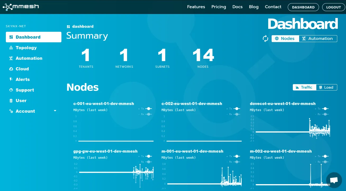
Task: Open the User sidebar icon
Action: click(x=11, y=101)
